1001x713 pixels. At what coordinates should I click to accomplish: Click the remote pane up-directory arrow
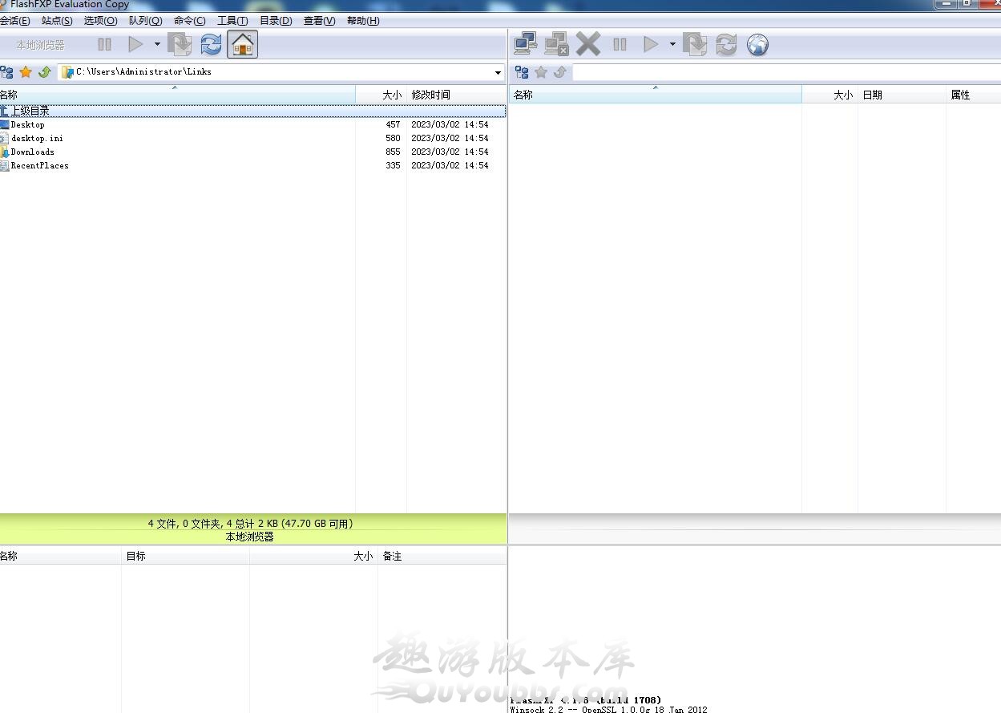560,72
